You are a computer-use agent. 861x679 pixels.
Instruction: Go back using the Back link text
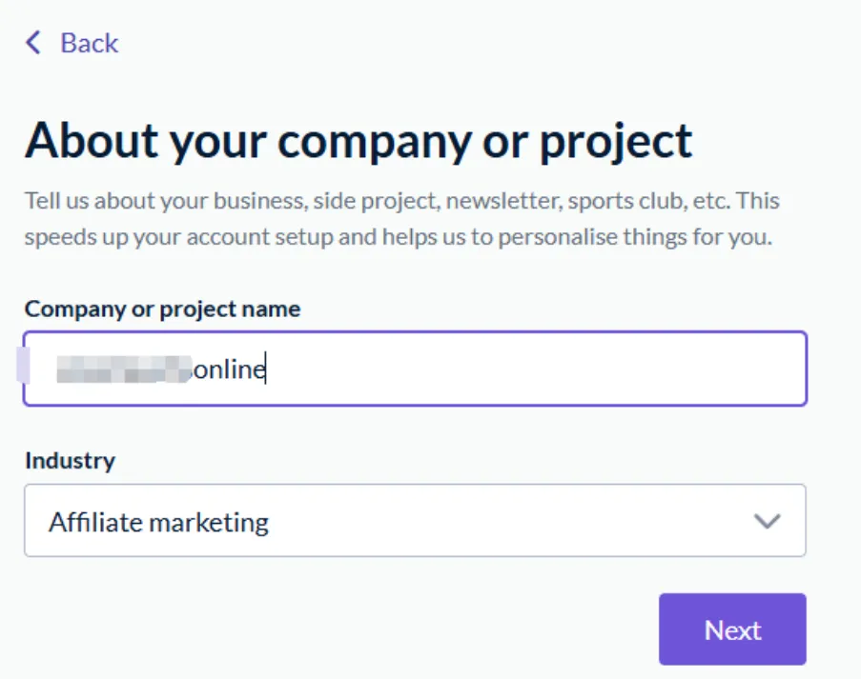coord(89,43)
